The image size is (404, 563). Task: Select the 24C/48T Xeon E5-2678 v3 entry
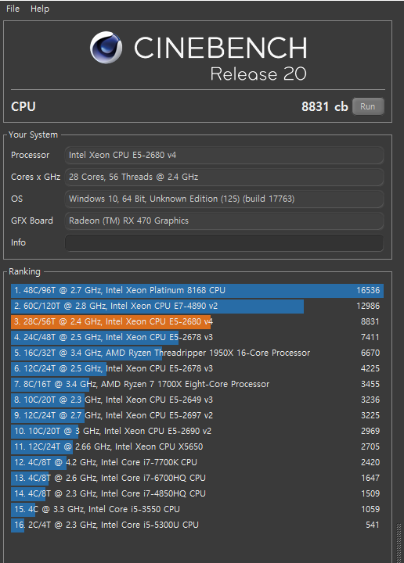[197, 337]
